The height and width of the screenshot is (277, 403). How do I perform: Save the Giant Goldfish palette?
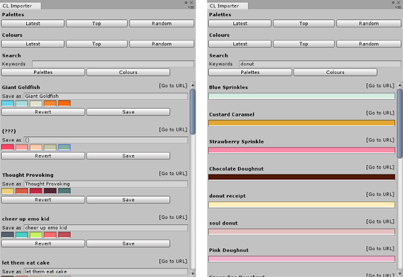[x=128, y=112]
